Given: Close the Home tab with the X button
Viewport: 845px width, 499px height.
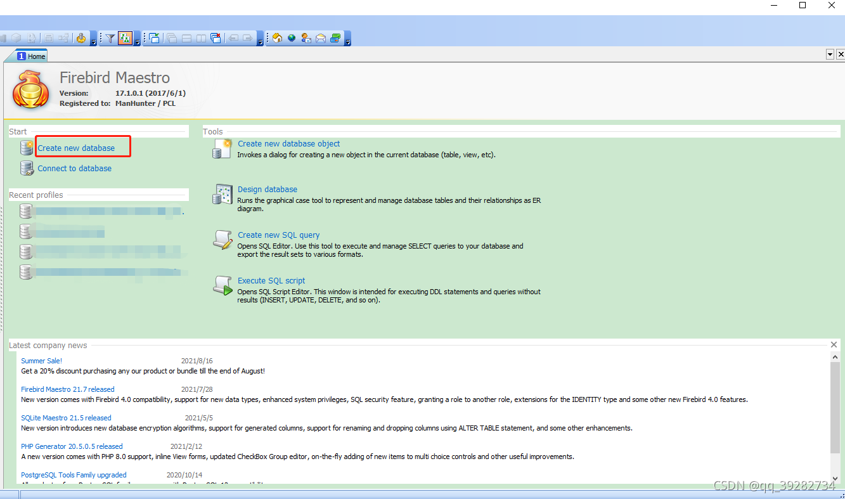Looking at the screenshot, I should 841,55.
